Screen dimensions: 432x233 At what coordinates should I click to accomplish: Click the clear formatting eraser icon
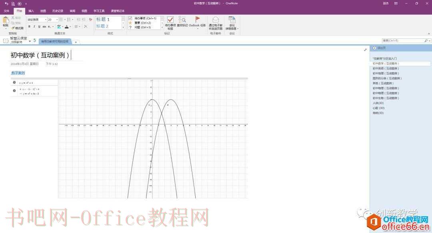90,20
